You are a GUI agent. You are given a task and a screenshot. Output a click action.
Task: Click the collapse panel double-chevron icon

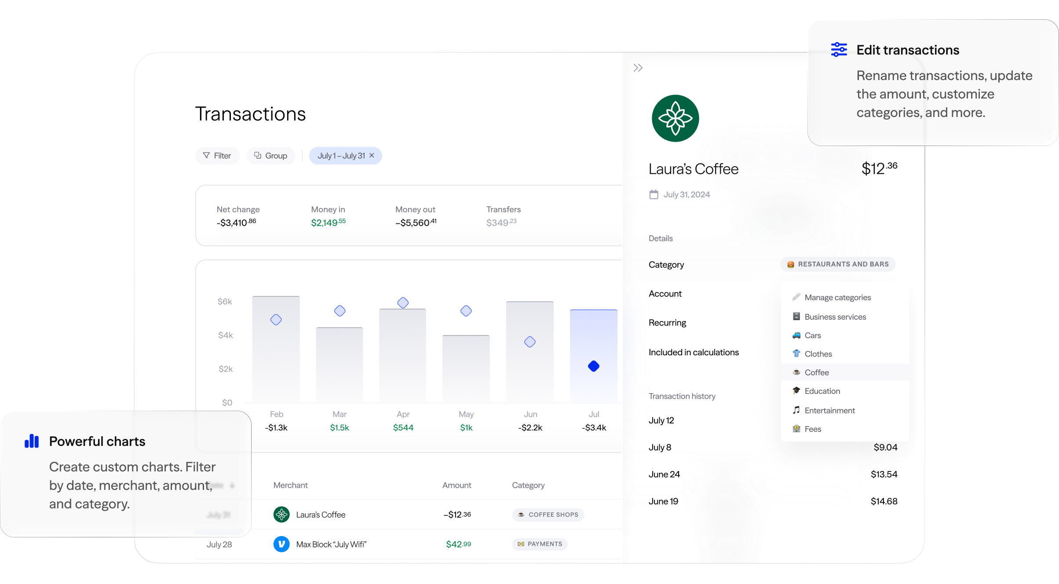tap(638, 68)
